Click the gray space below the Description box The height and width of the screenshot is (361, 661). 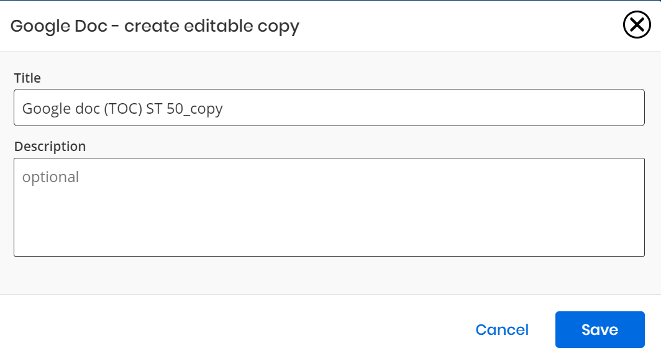(x=329, y=275)
